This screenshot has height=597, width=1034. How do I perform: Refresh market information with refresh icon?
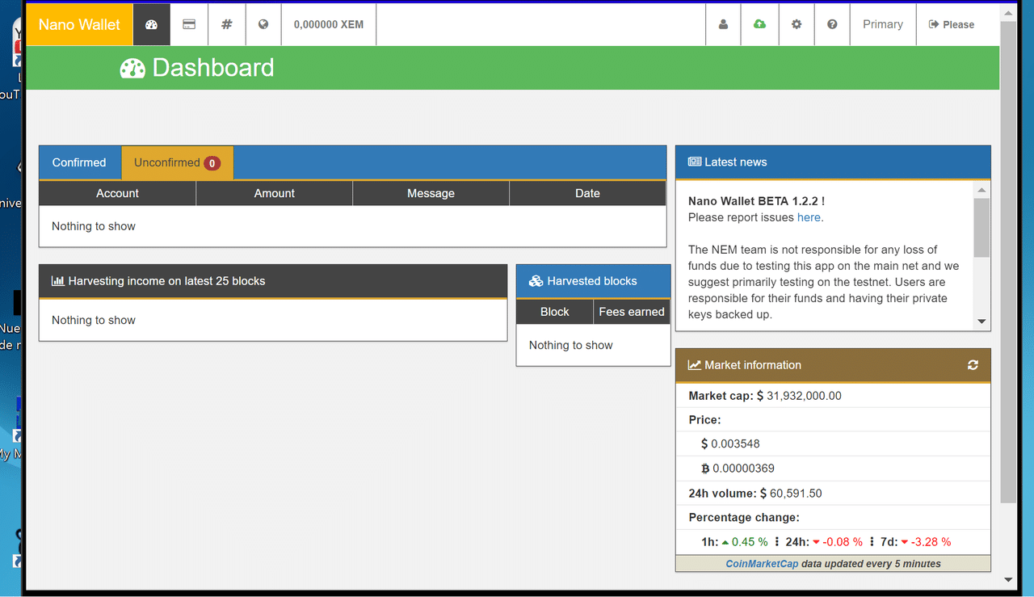(973, 365)
